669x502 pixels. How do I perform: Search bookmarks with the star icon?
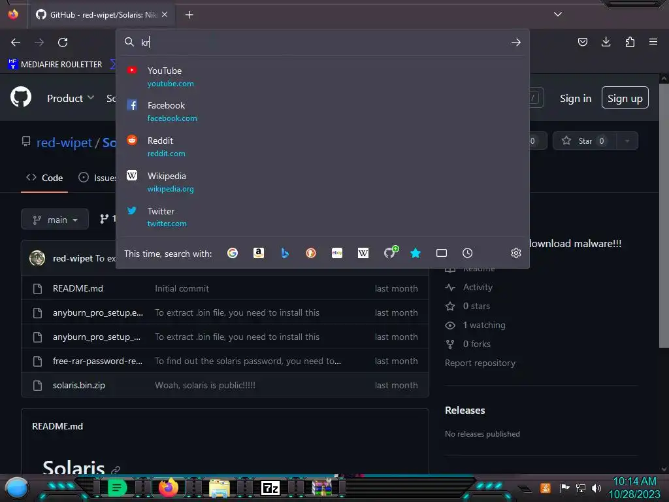tap(416, 253)
